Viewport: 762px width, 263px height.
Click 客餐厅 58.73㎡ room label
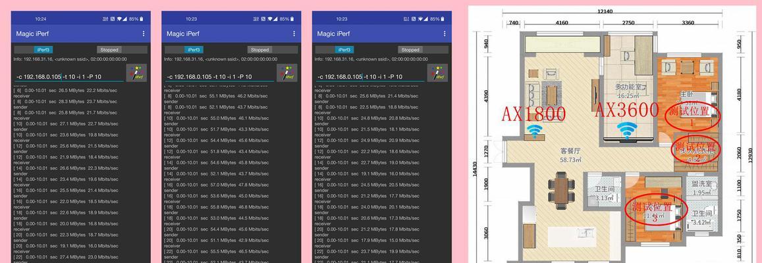[570, 155]
